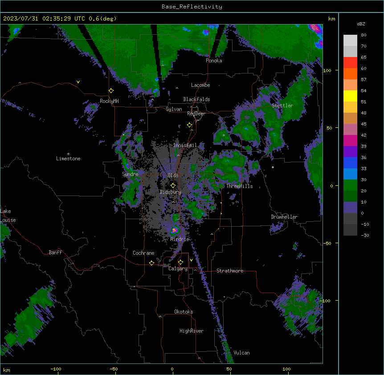Select the Cochrane label
The image size is (384, 375).
143,253
